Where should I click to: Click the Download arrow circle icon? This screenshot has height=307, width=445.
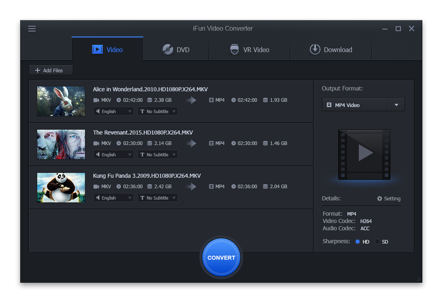[x=315, y=50]
